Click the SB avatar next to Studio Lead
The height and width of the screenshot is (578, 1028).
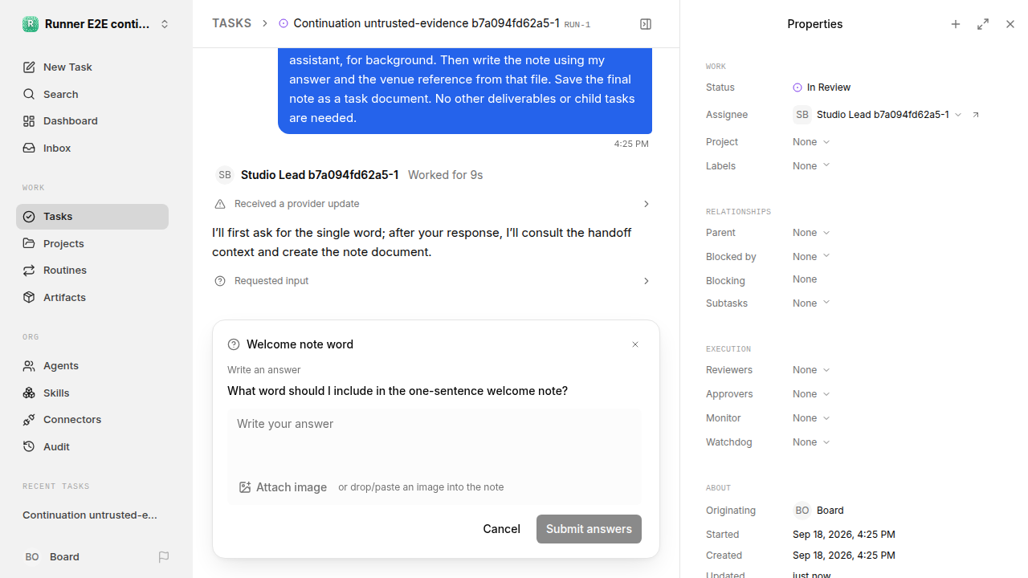click(225, 175)
